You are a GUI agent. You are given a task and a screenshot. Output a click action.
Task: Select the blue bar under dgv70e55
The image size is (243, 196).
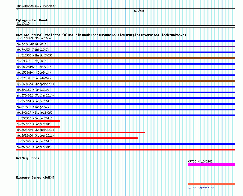coord(126,52)
